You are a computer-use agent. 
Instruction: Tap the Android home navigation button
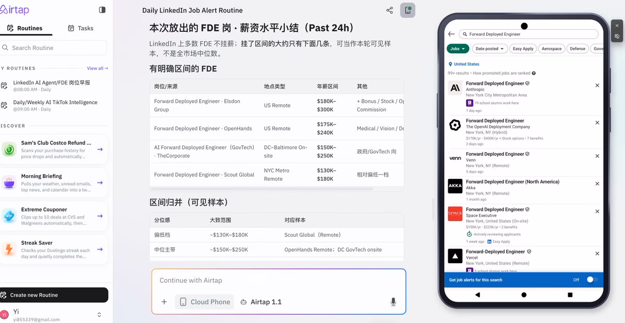(524, 295)
